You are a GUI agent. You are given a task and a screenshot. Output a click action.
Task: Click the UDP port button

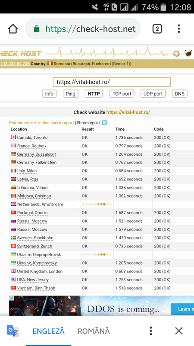(x=153, y=94)
